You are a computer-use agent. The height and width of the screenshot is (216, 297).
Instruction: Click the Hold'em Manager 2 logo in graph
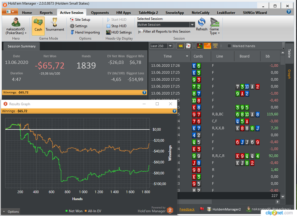170,210
